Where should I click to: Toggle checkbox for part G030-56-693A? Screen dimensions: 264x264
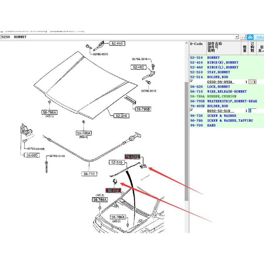(x=192, y=81)
